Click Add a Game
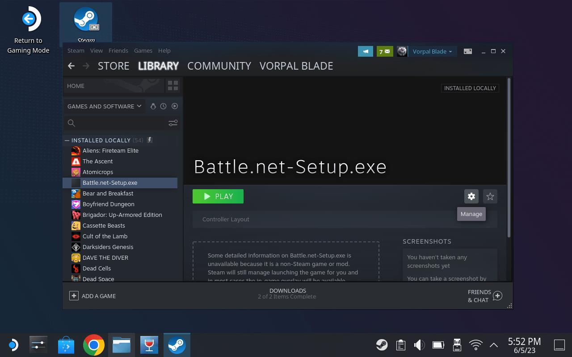The height and width of the screenshot is (357, 572). (x=93, y=296)
